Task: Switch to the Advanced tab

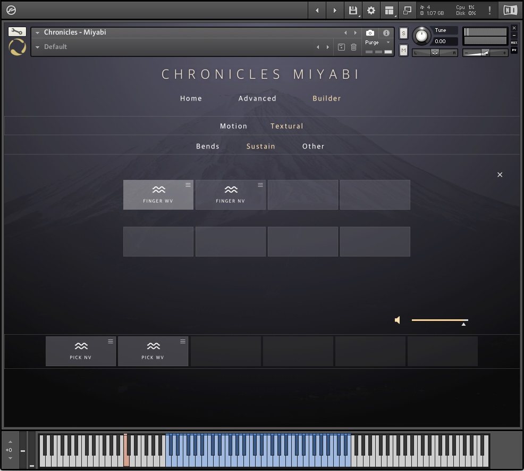Action: click(x=257, y=98)
